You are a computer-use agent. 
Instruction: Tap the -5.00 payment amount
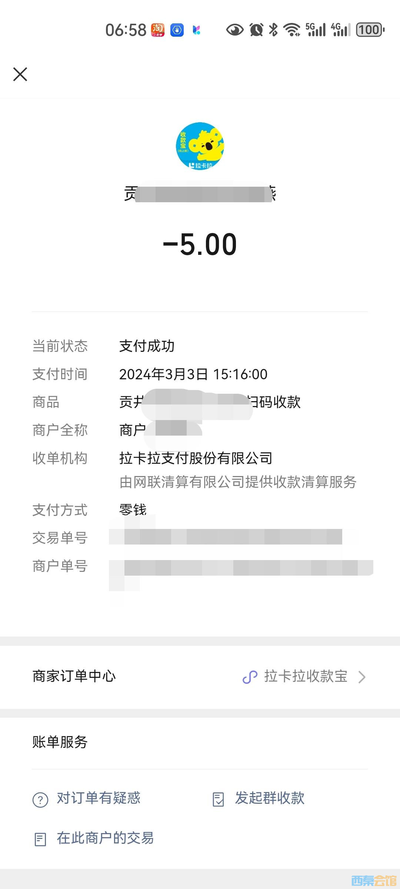click(200, 244)
